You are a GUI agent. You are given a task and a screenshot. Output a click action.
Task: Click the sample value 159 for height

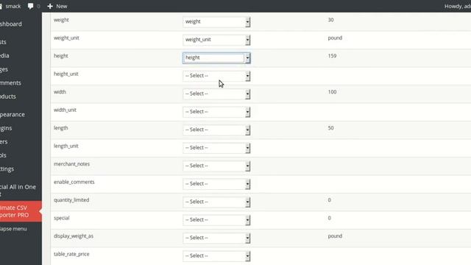point(332,56)
